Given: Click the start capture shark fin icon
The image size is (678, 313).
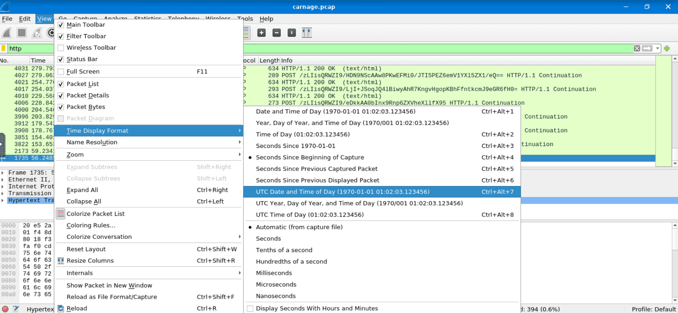Looking at the screenshot, I should 7,33.
